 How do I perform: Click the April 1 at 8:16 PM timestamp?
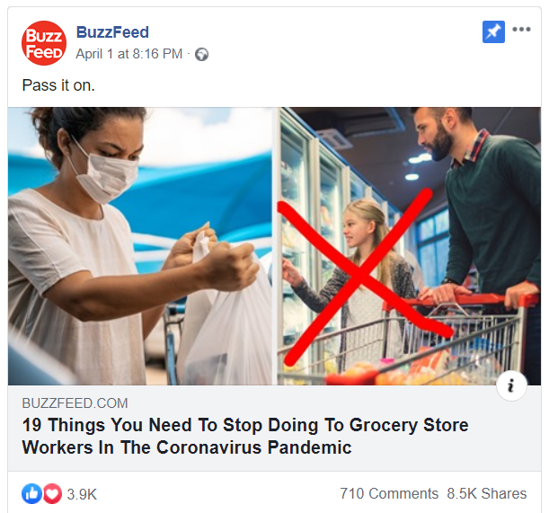click(x=129, y=54)
